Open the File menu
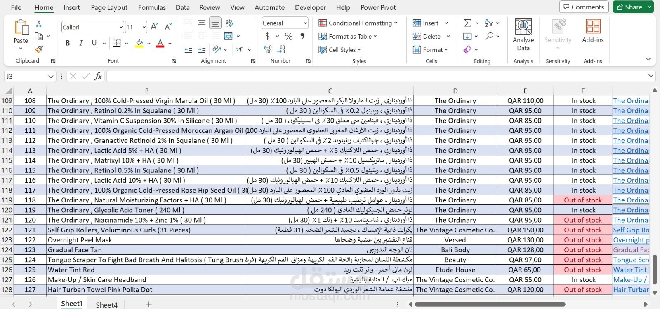The height and width of the screenshot is (309, 660). (16, 7)
